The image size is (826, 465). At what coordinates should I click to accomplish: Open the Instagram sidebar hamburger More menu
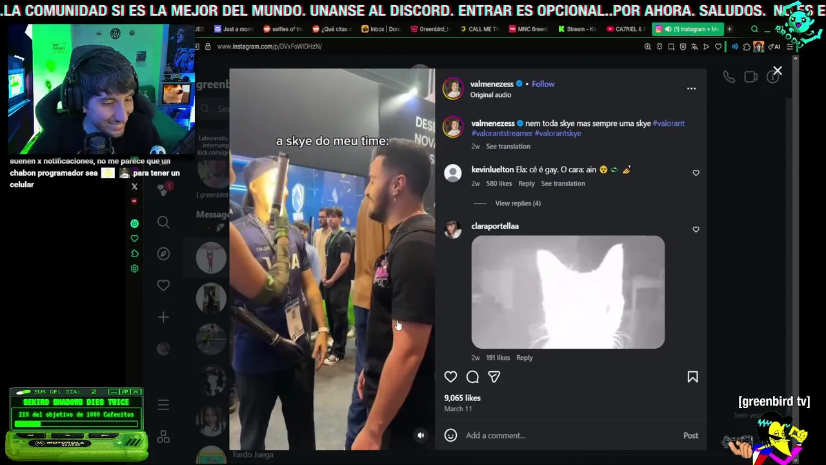pyautogui.click(x=163, y=405)
